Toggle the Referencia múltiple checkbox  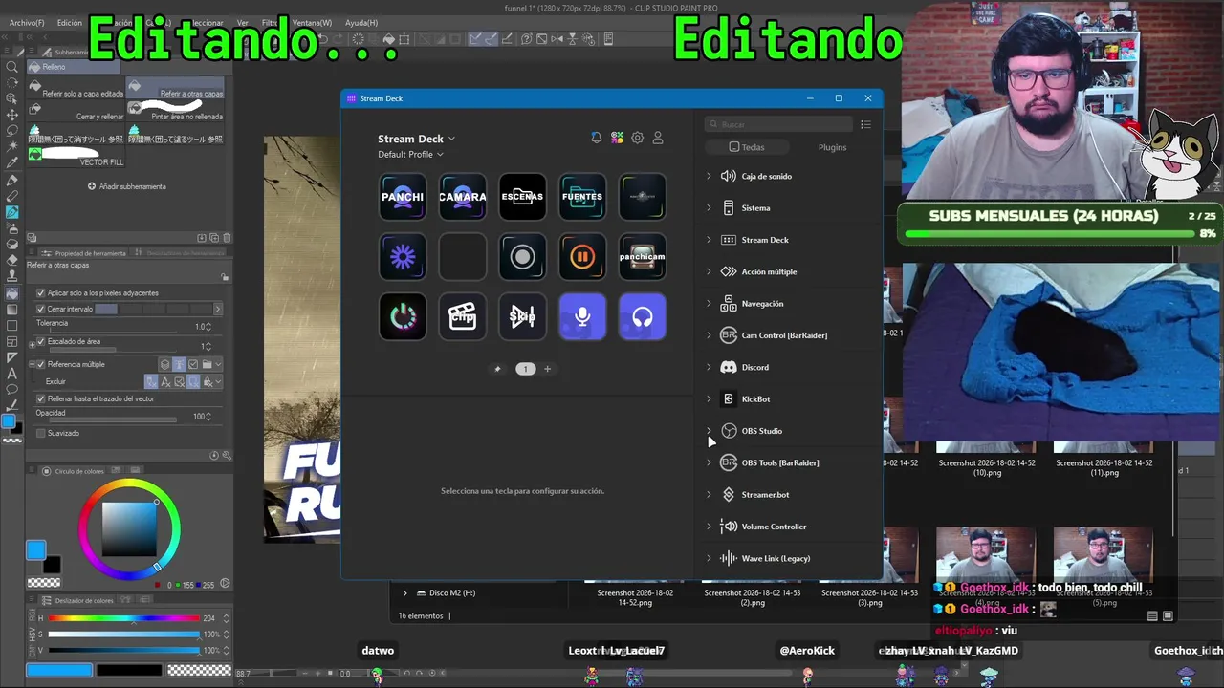[x=40, y=364]
